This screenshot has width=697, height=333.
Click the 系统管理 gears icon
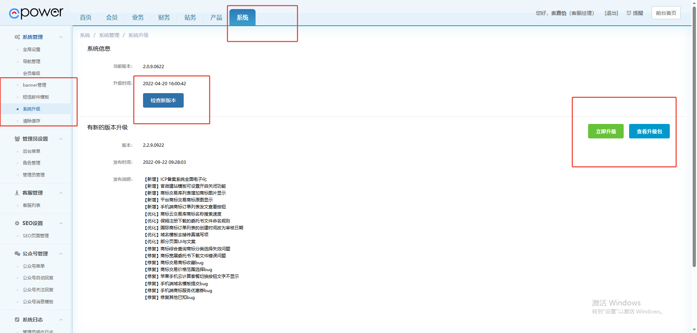[x=17, y=37]
